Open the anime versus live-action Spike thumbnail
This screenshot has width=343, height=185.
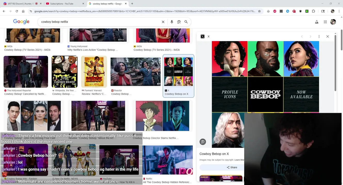coord(162,116)
